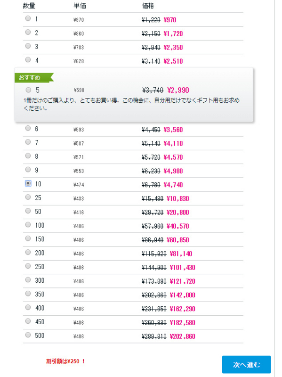The width and height of the screenshot is (282, 377).
Task: Select quantity 9 radio button
Action: point(28,170)
